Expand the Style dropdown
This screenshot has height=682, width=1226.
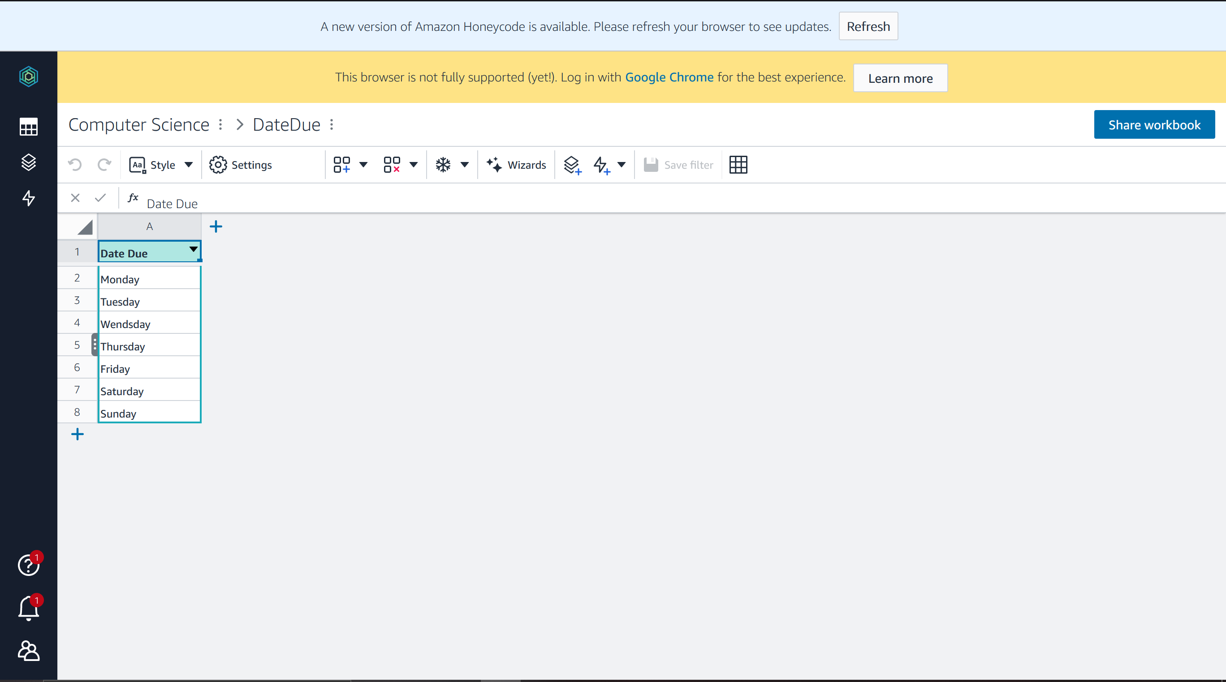189,165
